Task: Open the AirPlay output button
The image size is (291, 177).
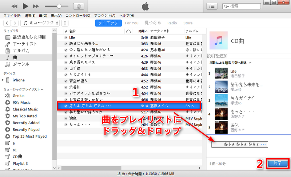Action: (x=79, y=6)
